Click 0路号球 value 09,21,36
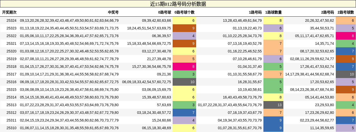This screenshot has height=132, width=356. click(164, 74)
